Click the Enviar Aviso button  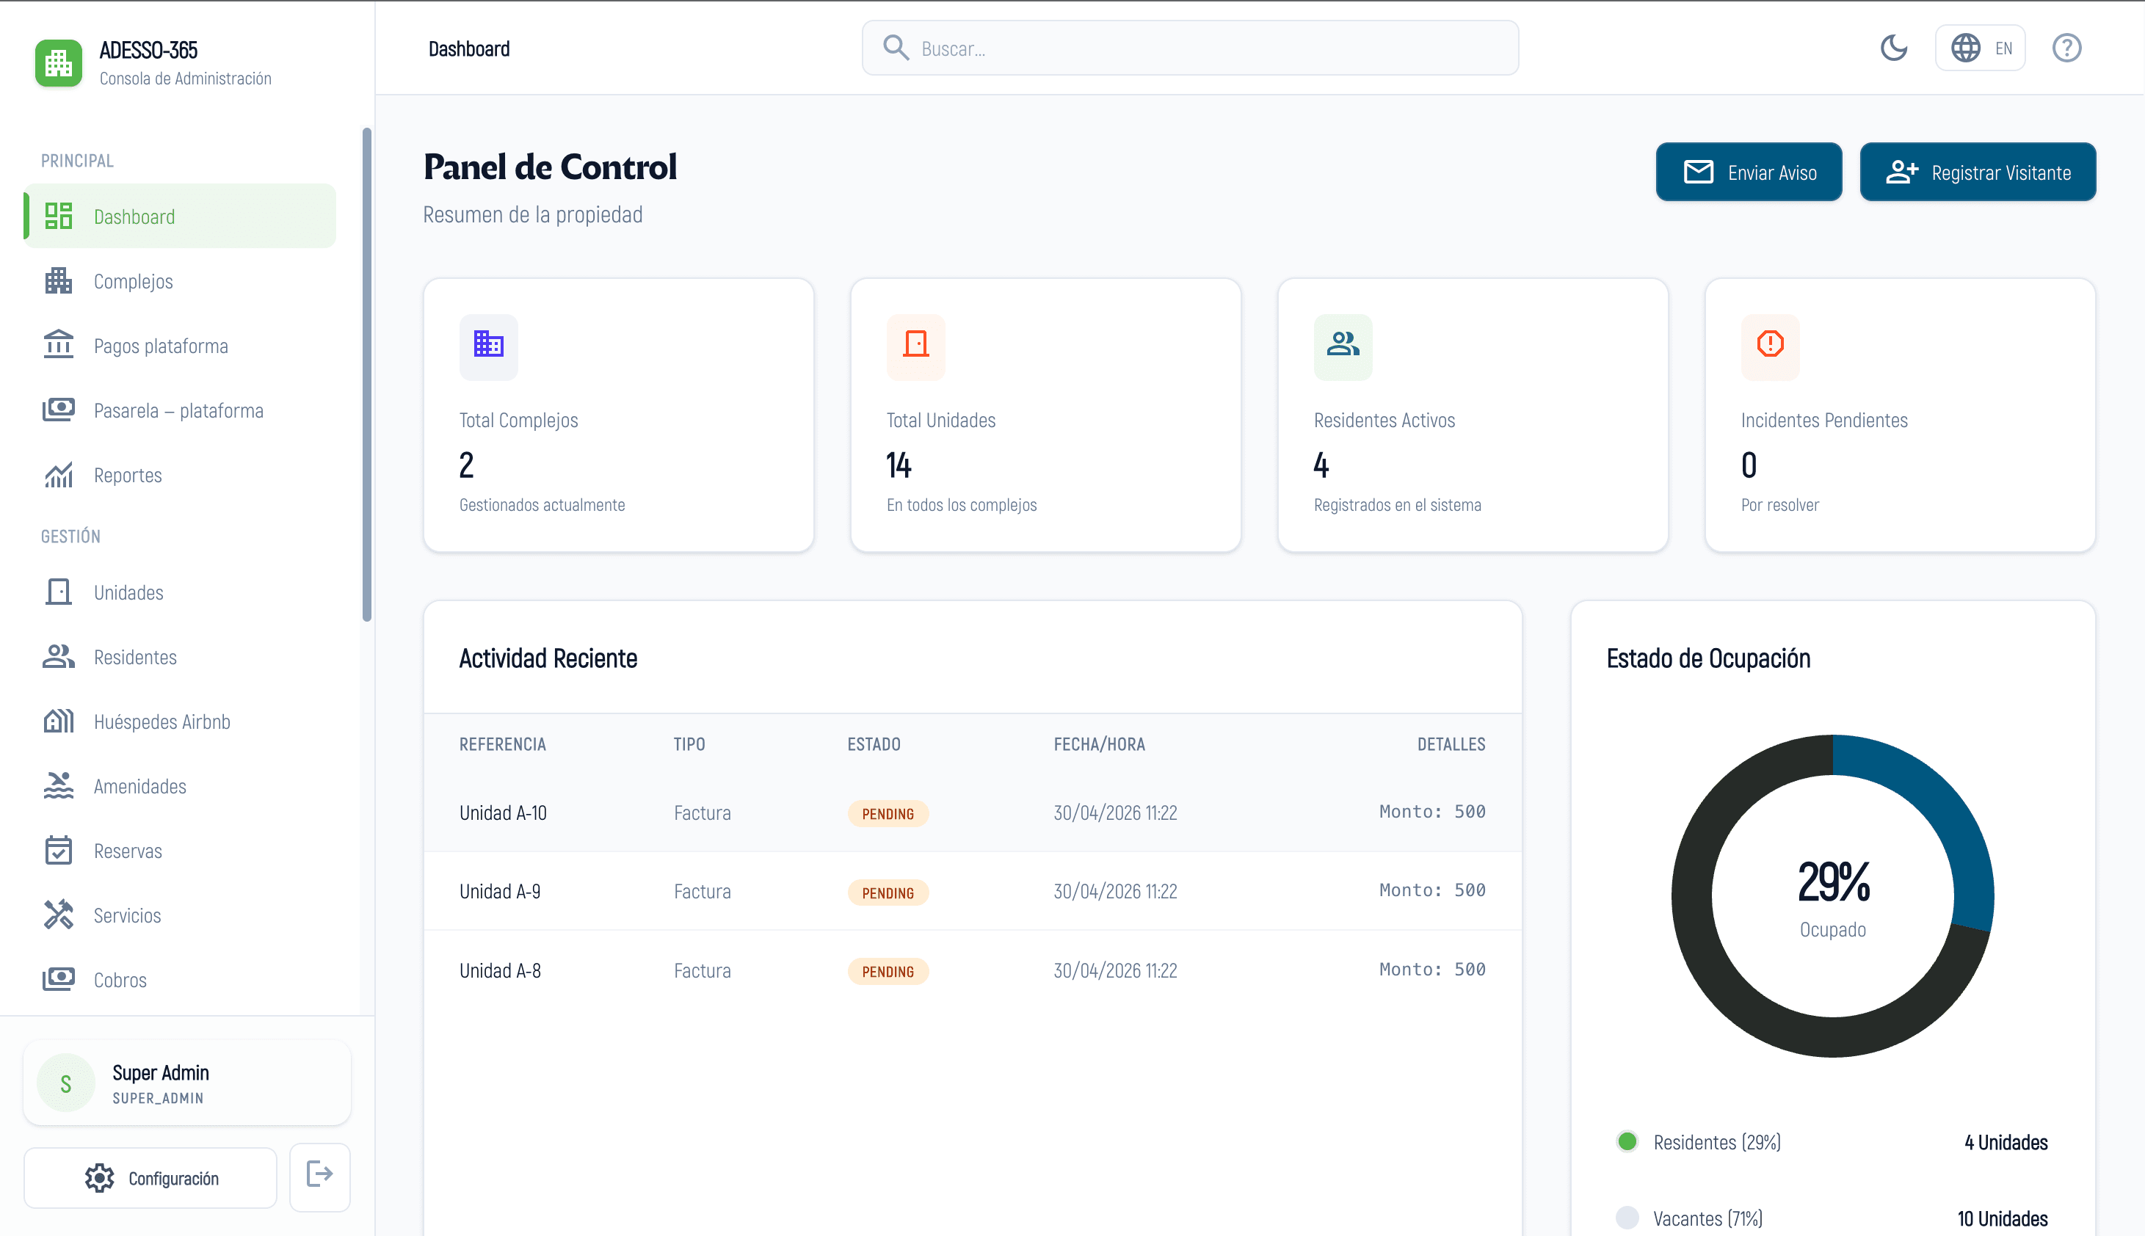click(x=1749, y=172)
